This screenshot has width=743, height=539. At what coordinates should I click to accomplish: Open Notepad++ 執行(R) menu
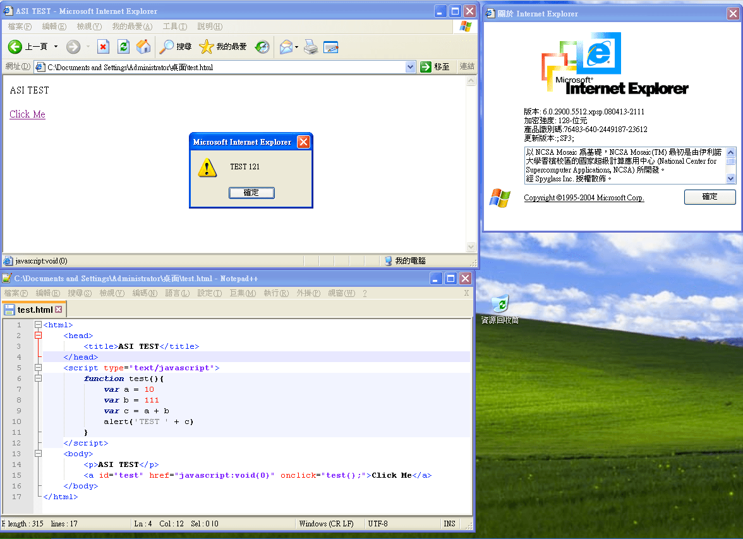[x=276, y=293]
